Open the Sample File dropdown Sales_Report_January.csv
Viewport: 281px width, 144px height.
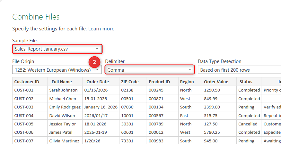point(57,49)
